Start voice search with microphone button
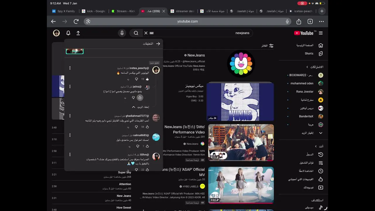 tap(122, 33)
